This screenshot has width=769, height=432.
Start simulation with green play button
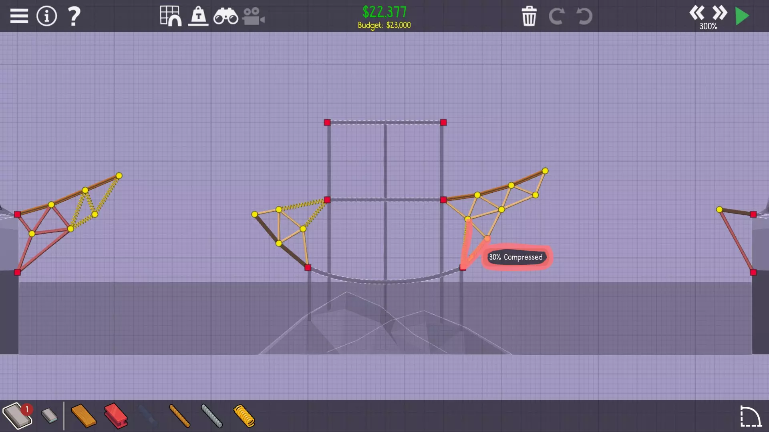742,16
